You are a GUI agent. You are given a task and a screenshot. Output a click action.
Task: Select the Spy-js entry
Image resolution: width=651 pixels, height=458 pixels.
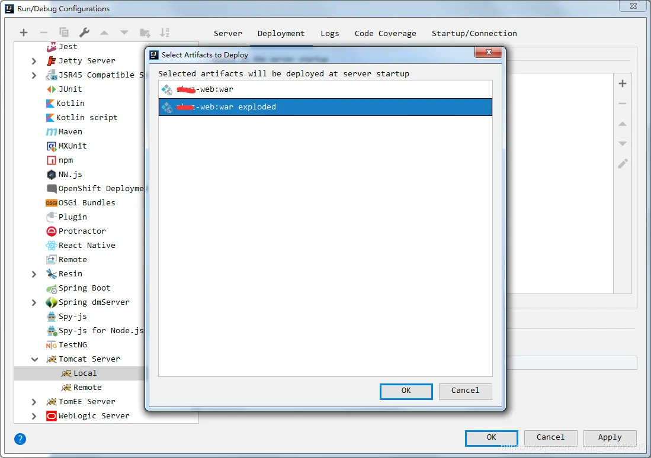click(x=66, y=317)
